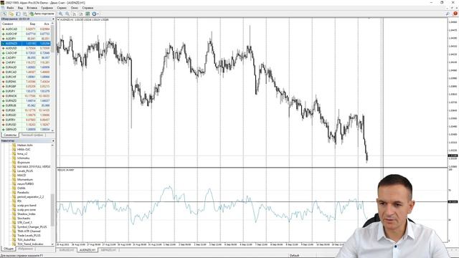This screenshot has height=258, width=459.
Task: Click the Default profile in status bar
Action: 295,255
